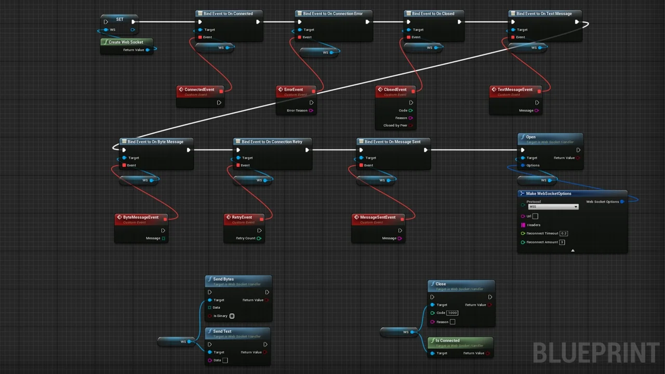Image resolution: width=665 pixels, height=374 pixels.
Task: Click the Code value field in Close node
Action: pyautogui.click(x=452, y=313)
